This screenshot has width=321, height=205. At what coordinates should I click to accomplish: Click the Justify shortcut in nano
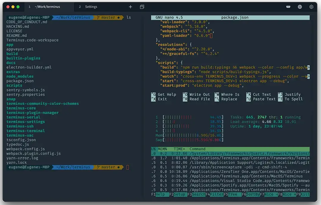289,95
